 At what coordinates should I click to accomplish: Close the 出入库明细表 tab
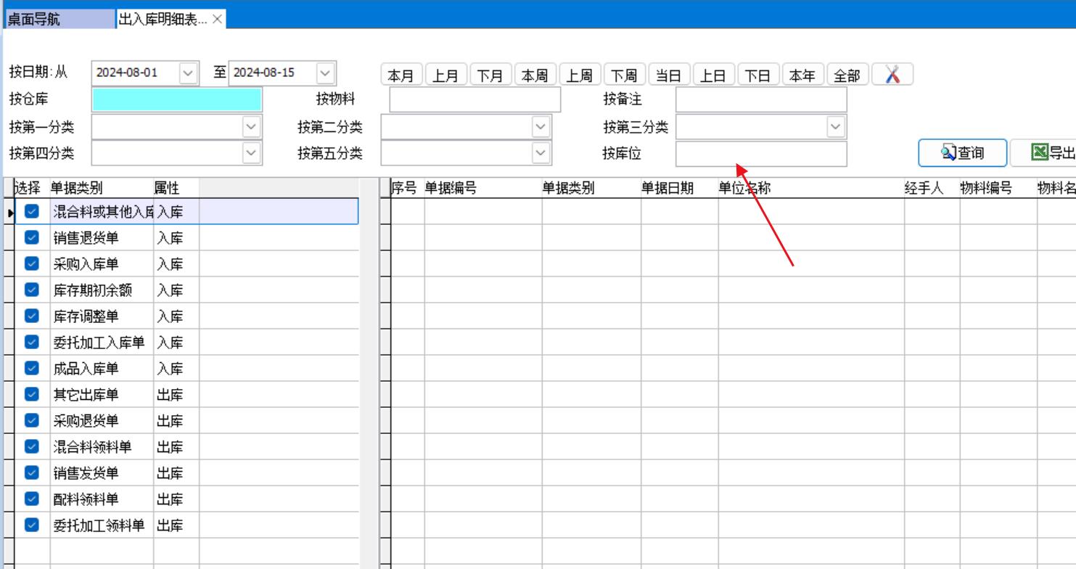coord(217,20)
